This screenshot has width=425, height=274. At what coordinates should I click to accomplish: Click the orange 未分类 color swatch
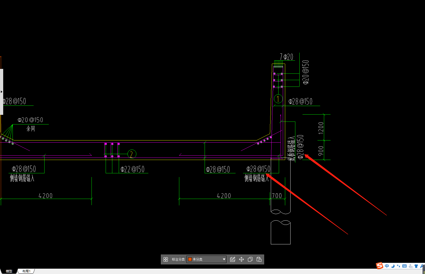click(190, 259)
